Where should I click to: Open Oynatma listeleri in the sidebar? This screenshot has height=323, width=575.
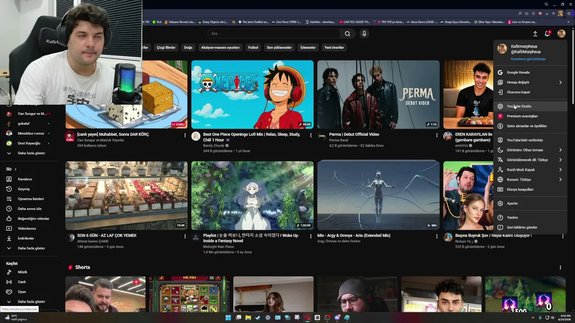[x=29, y=199]
